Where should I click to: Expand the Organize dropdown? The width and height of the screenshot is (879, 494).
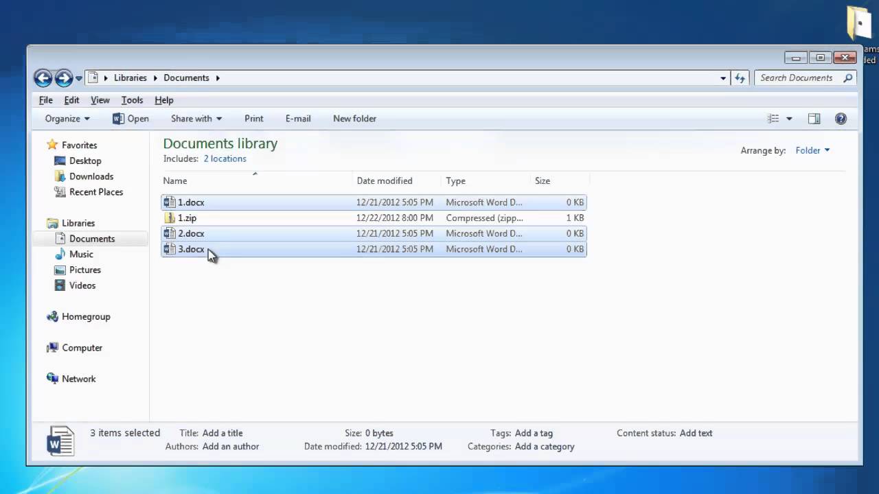67,119
